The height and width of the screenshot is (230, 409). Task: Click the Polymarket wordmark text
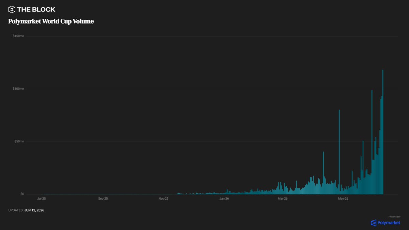[x=389, y=223]
